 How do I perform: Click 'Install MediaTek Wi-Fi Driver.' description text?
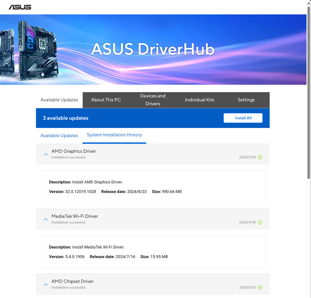point(98,247)
